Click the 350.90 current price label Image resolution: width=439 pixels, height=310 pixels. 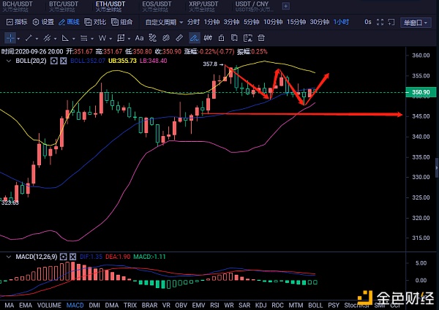(421, 92)
